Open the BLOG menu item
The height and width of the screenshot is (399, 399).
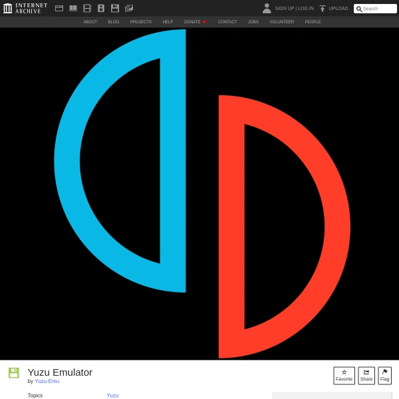tap(114, 22)
